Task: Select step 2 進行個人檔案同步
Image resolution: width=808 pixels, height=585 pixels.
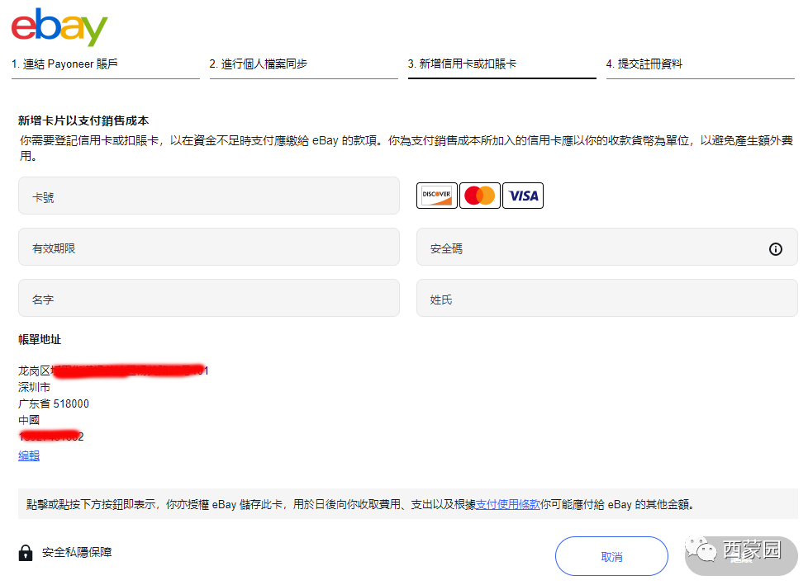Action: [x=304, y=68]
